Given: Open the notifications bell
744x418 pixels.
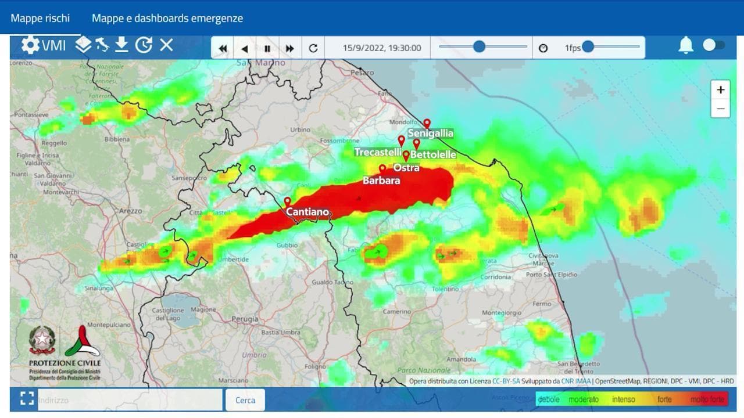Looking at the screenshot, I should [686, 45].
